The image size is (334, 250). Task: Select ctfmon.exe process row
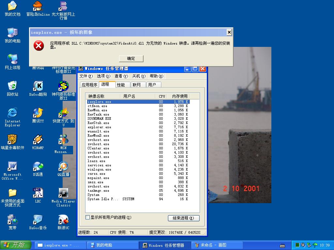click(x=138, y=106)
